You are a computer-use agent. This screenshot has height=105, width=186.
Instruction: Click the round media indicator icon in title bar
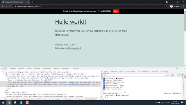[167, 2]
